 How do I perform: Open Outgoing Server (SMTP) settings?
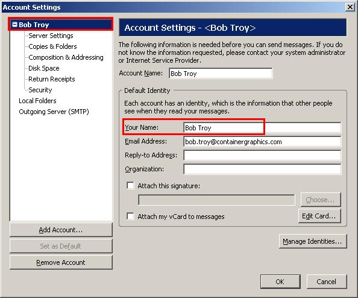[54, 112]
